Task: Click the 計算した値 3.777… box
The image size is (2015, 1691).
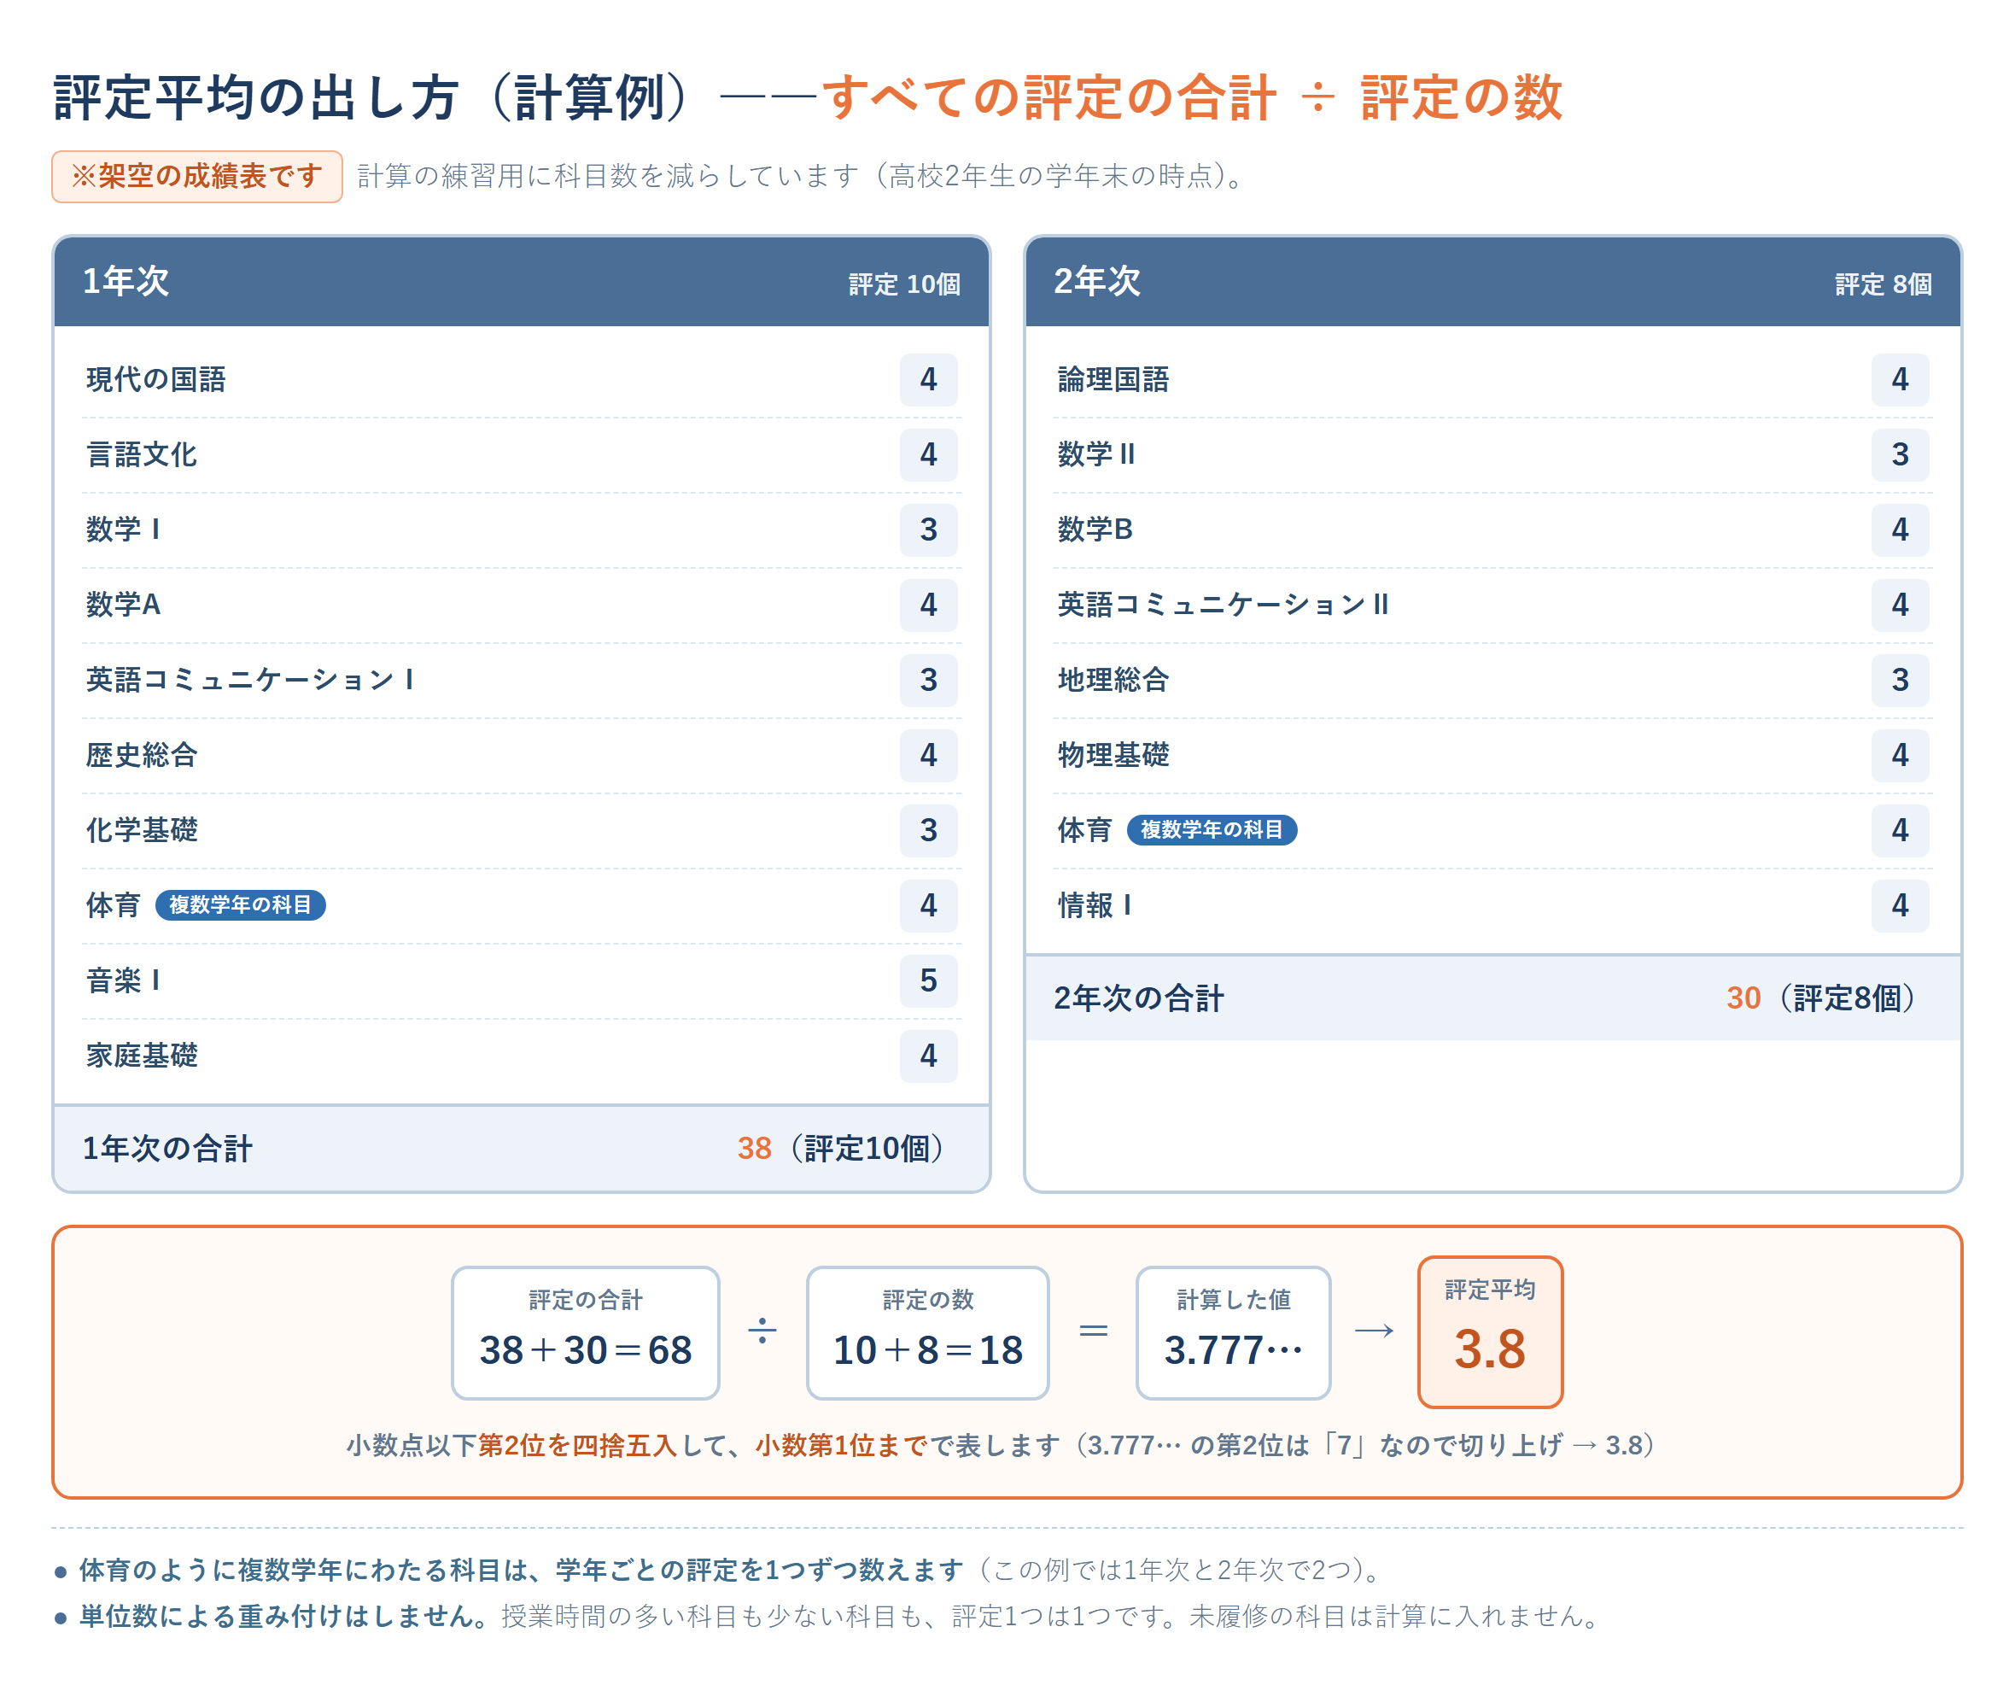Action: coord(1233,1333)
